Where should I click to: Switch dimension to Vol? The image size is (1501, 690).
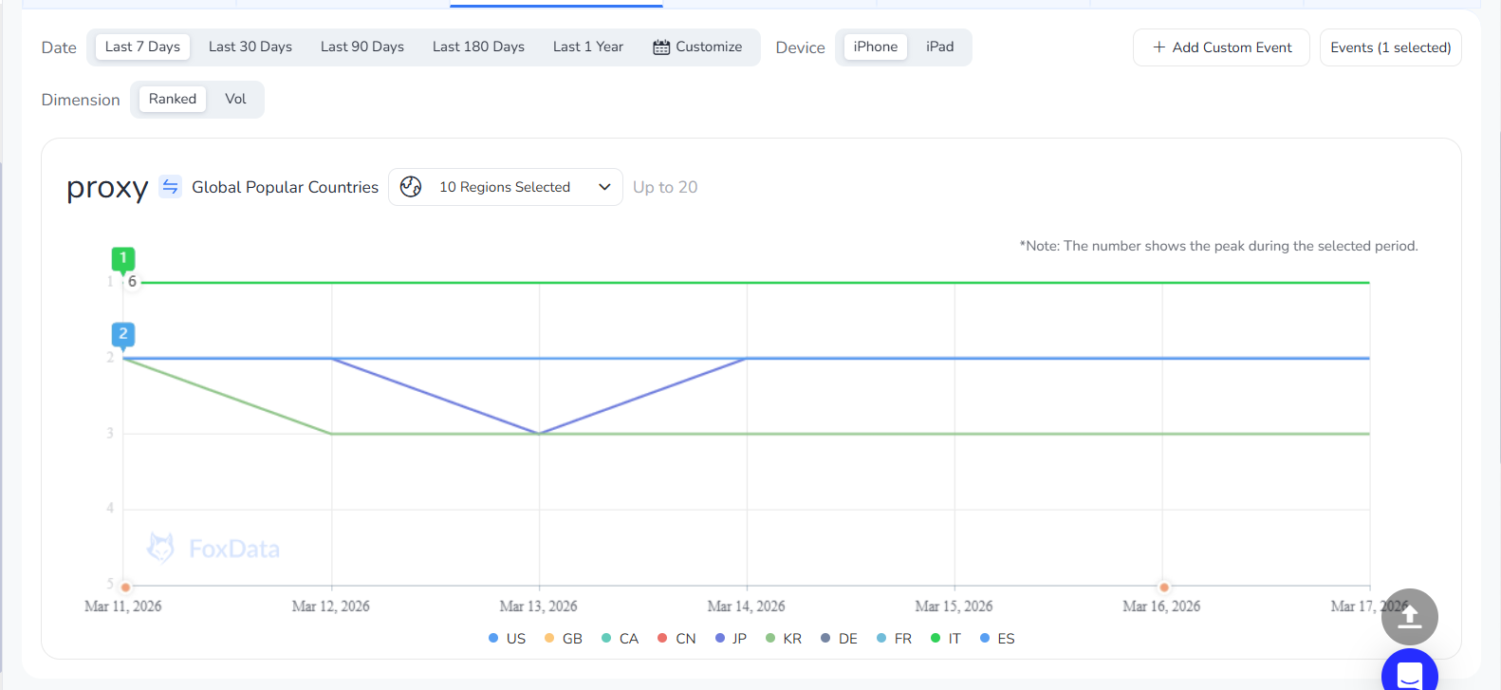235,100
